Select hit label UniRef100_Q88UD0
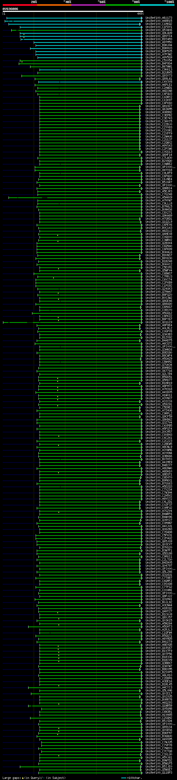Screen dimensions: 177x780 coord(158,304)
